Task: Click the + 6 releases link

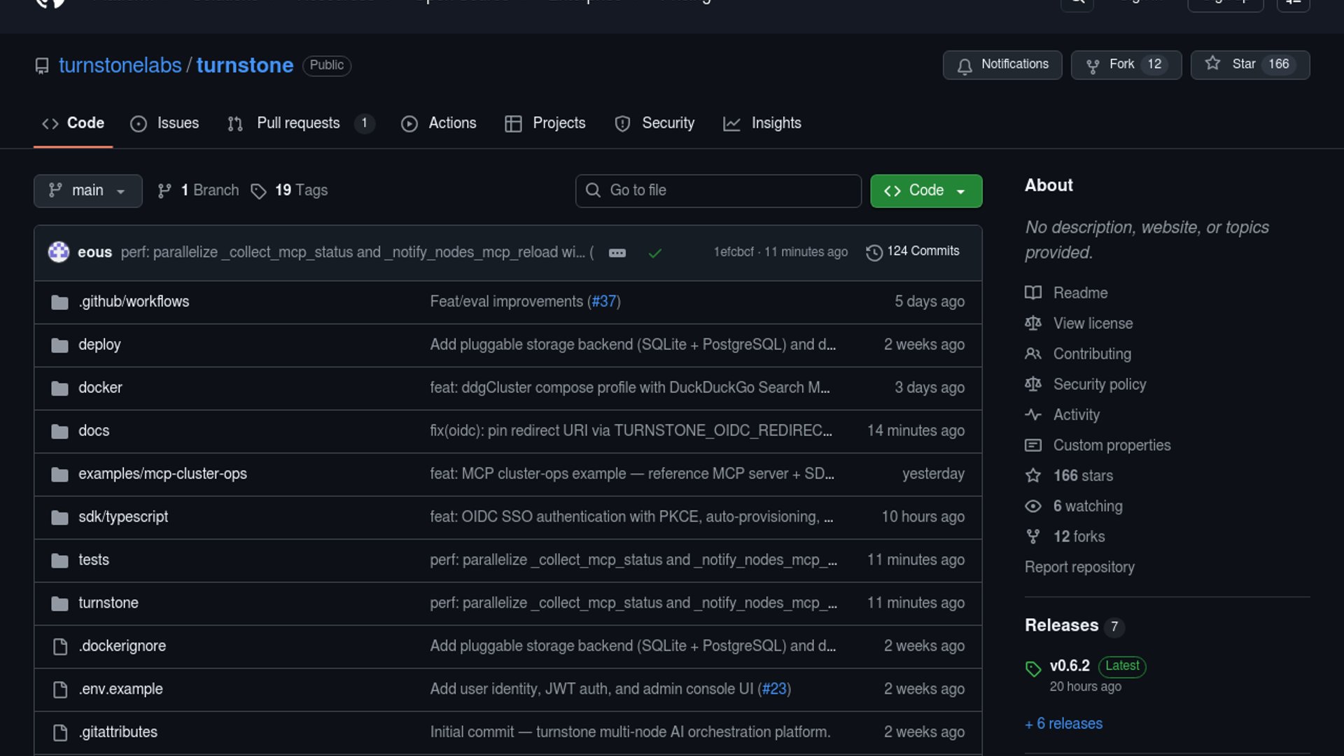Action: [x=1063, y=724]
